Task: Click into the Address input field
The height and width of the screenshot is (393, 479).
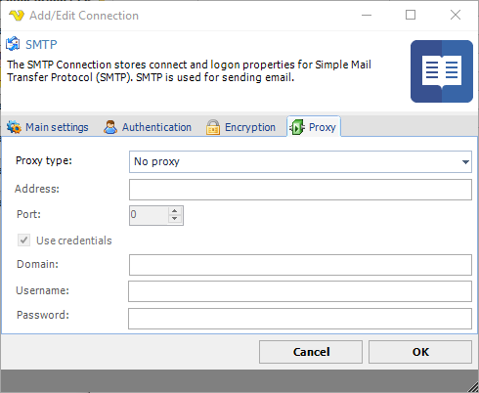Action: click(300, 190)
